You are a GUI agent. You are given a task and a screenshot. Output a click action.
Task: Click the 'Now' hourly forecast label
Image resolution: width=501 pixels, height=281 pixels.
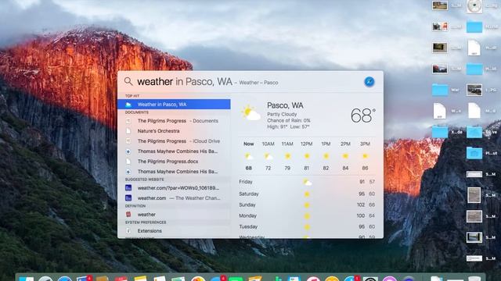(249, 144)
